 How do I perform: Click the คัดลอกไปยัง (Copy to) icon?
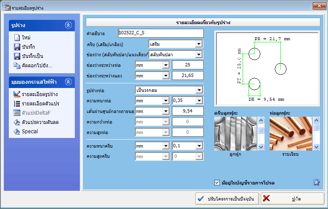point(17,66)
